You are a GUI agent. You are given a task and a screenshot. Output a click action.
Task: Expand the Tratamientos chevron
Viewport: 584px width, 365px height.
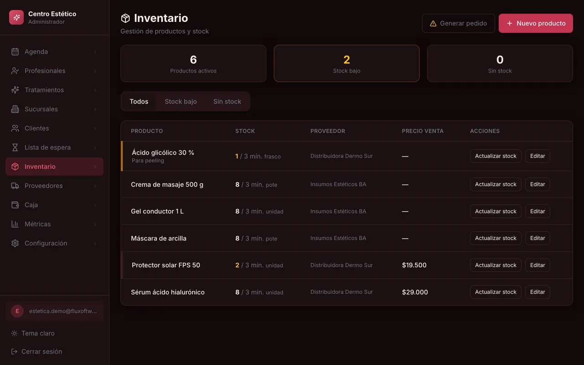[95, 90]
